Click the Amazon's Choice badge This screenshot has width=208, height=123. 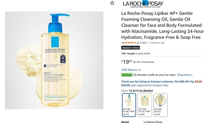131,48
